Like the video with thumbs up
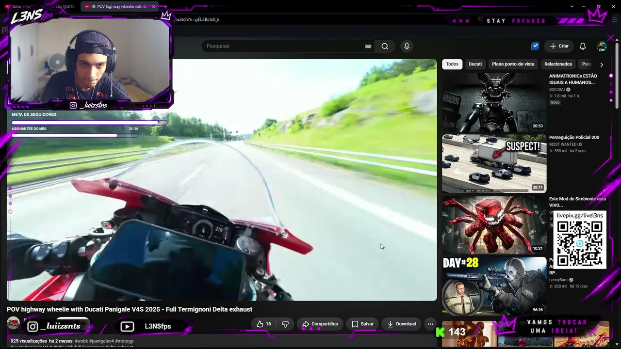The image size is (621, 349). [x=264, y=324]
